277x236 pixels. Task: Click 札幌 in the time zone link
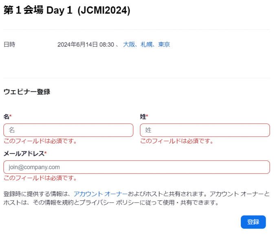[x=147, y=45]
